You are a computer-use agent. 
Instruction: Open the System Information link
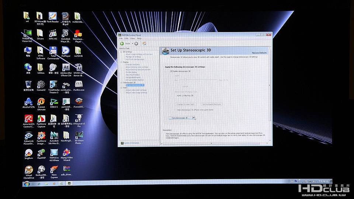point(131,143)
